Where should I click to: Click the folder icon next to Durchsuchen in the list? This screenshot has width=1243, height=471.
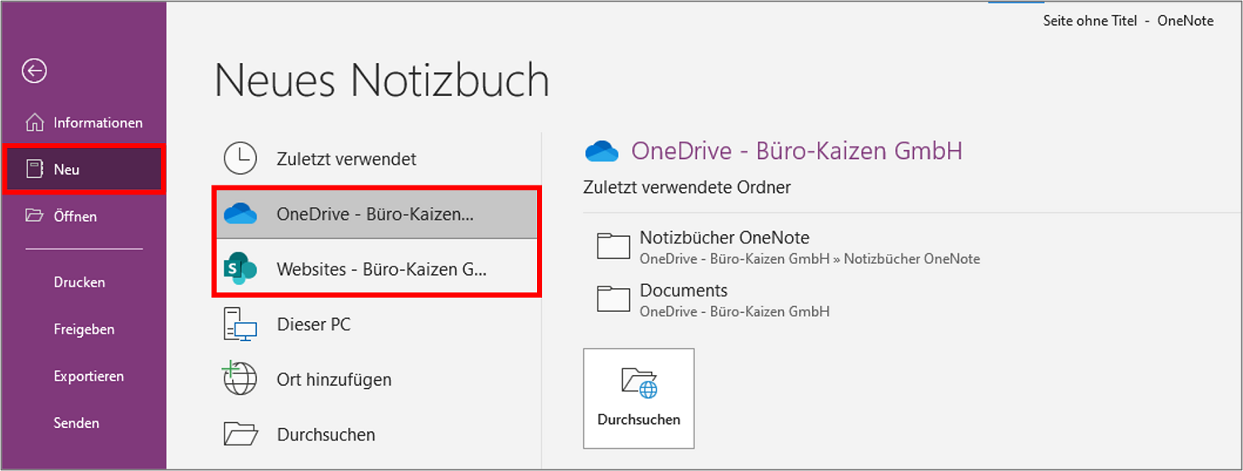(240, 434)
